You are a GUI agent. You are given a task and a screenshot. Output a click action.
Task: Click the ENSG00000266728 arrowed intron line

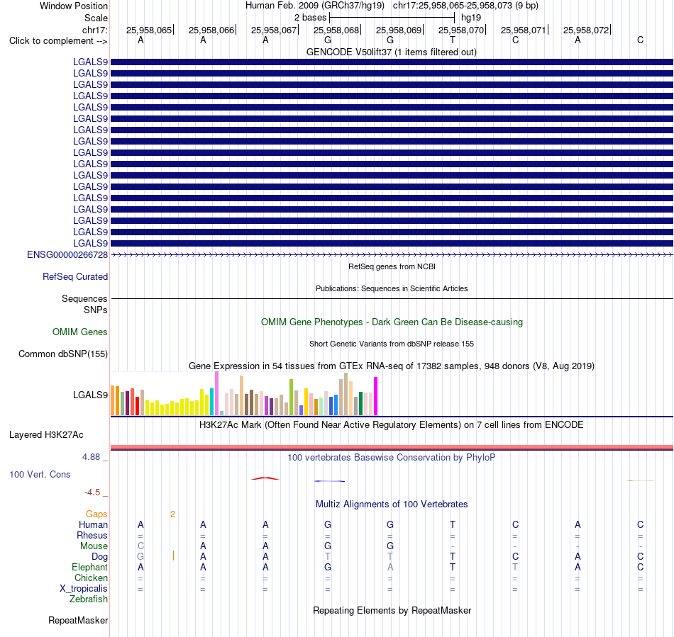tap(392, 254)
